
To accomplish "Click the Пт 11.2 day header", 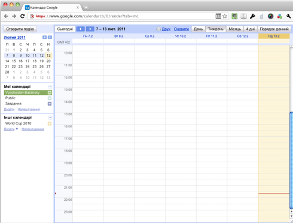I will 212,36.
